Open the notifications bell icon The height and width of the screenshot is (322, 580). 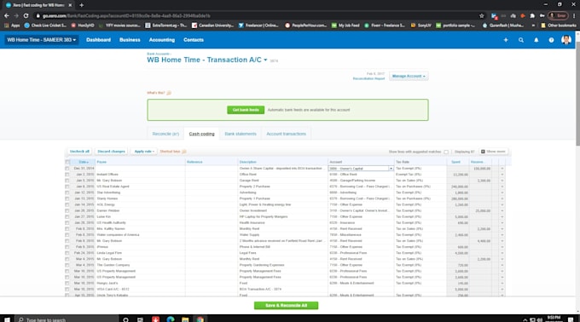[x=536, y=40]
